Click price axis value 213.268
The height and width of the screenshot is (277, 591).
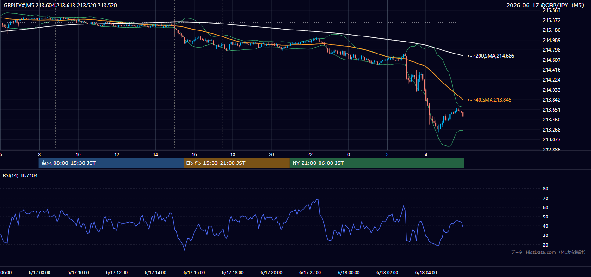(x=551, y=130)
